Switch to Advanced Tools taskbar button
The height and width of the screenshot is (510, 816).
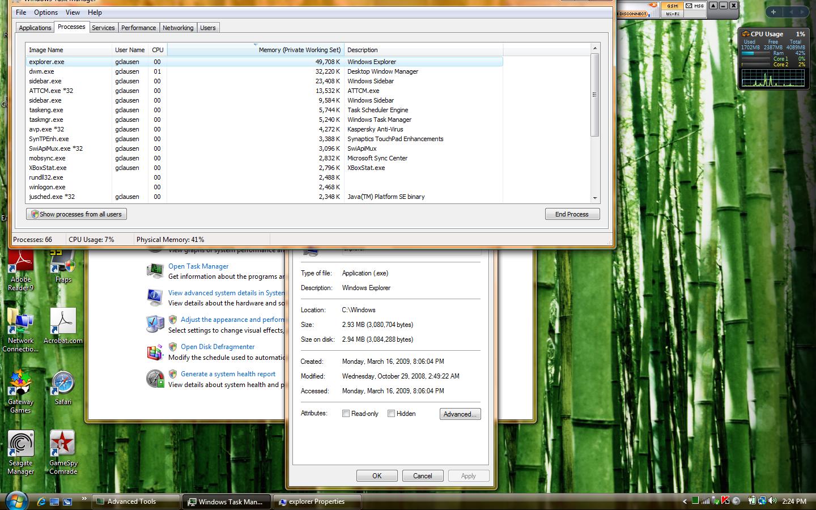(136, 501)
